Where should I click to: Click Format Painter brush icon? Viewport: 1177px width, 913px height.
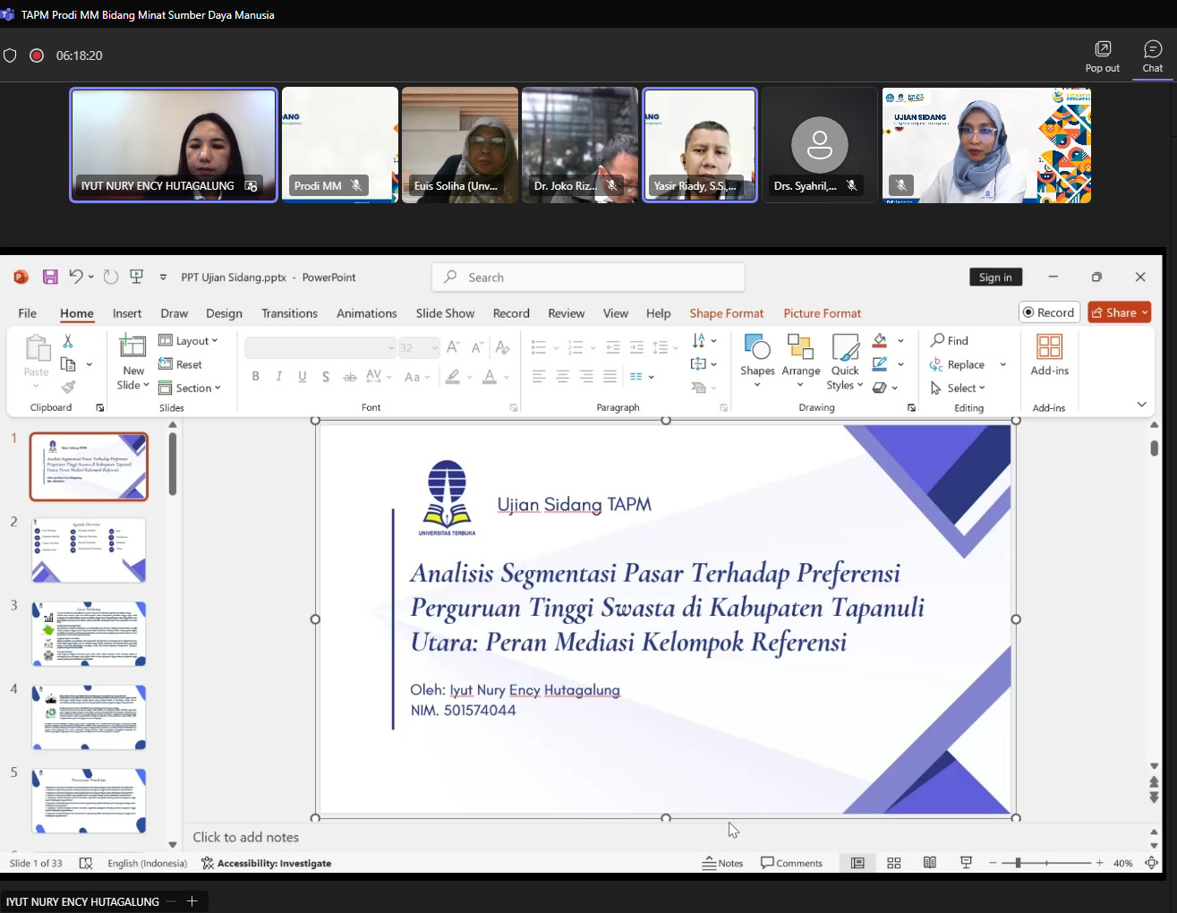68,388
